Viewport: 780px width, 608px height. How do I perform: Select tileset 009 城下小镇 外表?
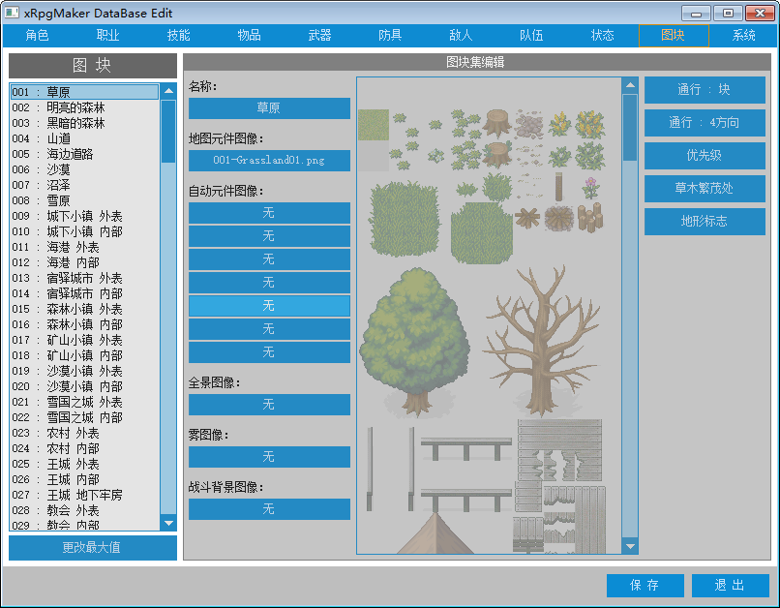[84, 216]
